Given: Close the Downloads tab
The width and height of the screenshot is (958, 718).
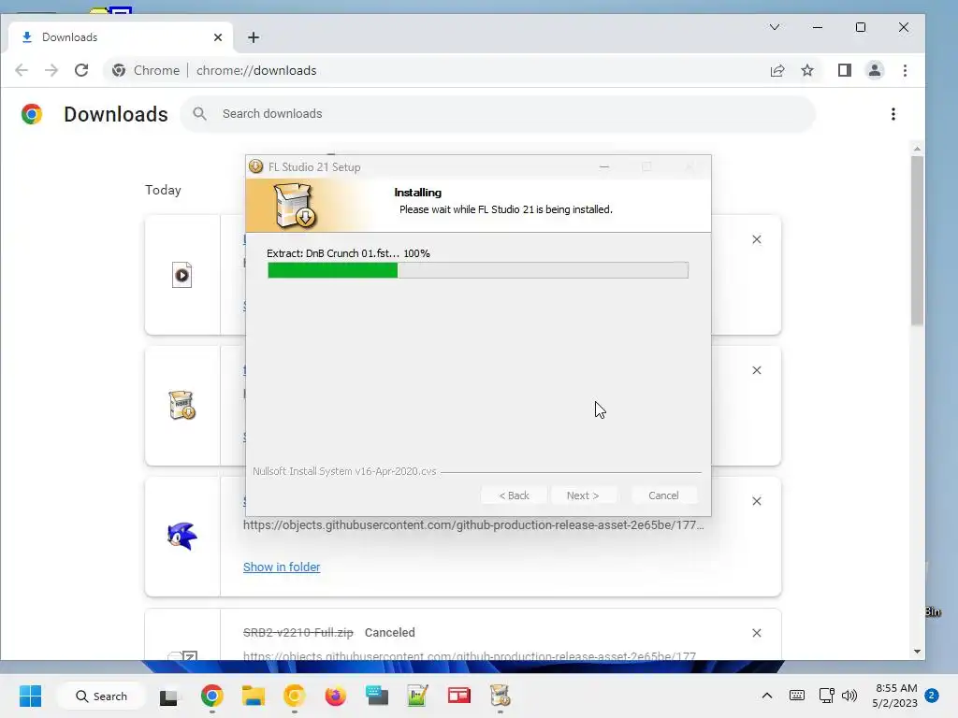Looking at the screenshot, I should coord(218,37).
